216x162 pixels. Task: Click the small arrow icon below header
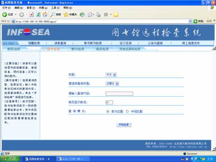coord(214,49)
